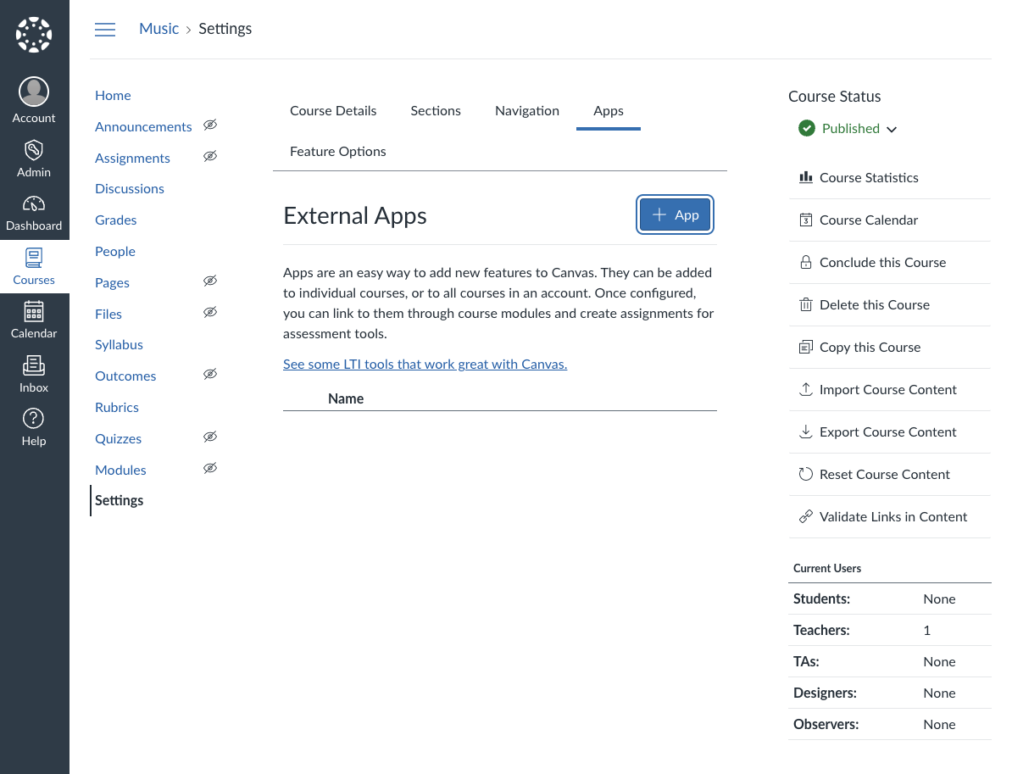Viewport: 1012px width, 774px height.
Task: Toggle visibility of Announcements
Action: [x=210, y=125]
